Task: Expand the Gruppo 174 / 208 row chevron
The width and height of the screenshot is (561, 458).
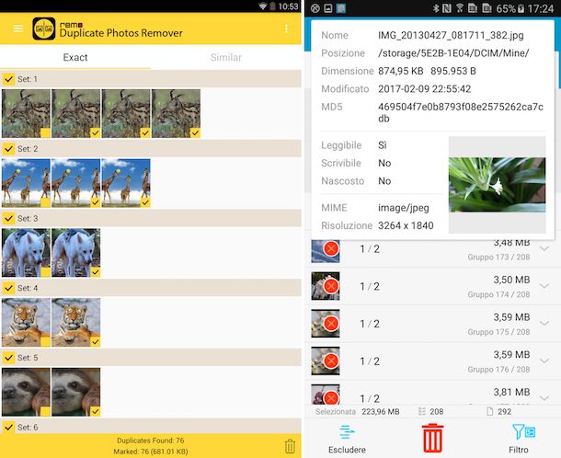Action: pyautogui.click(x=544, y=286)
